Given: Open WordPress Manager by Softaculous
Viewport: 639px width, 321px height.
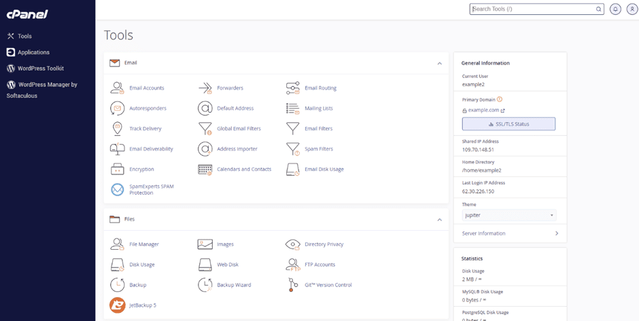Looking at the screenshot, I should (x=42, y=90).
